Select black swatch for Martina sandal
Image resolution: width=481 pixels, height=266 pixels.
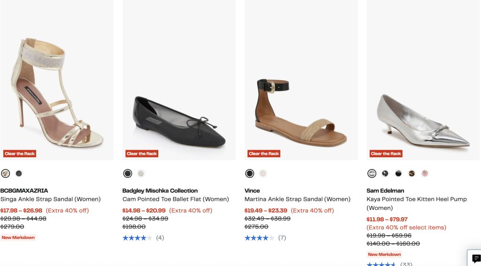click(250, 174)
